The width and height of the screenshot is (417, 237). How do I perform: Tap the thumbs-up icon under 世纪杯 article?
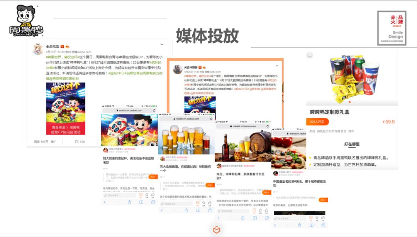pos(153,195)
